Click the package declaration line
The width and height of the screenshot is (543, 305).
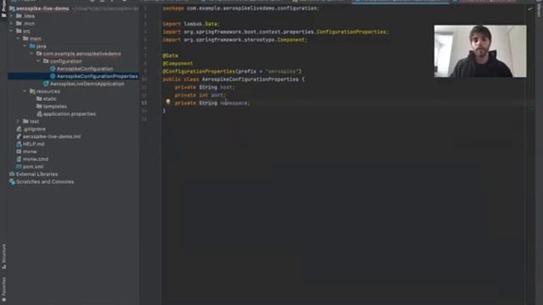241,8
